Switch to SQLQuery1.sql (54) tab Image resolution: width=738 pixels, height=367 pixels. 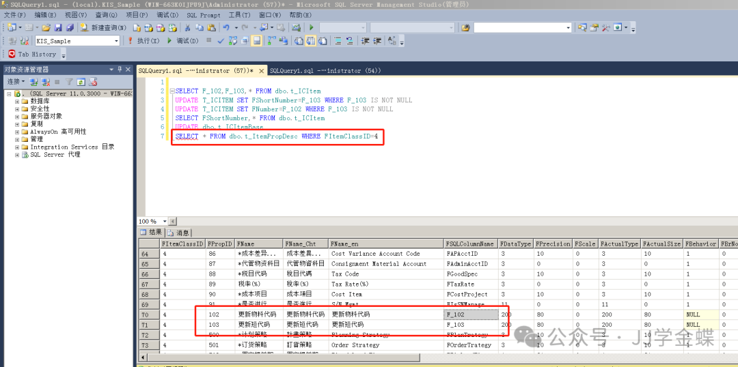point(324,70)
